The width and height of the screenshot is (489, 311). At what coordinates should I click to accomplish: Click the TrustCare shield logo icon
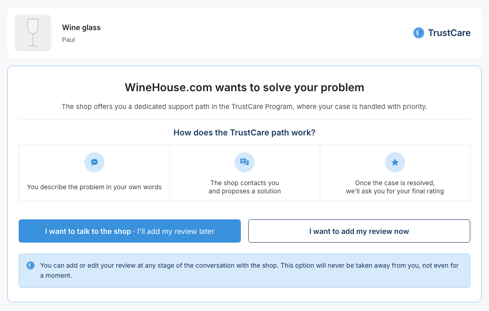click(x=418, y=33)
